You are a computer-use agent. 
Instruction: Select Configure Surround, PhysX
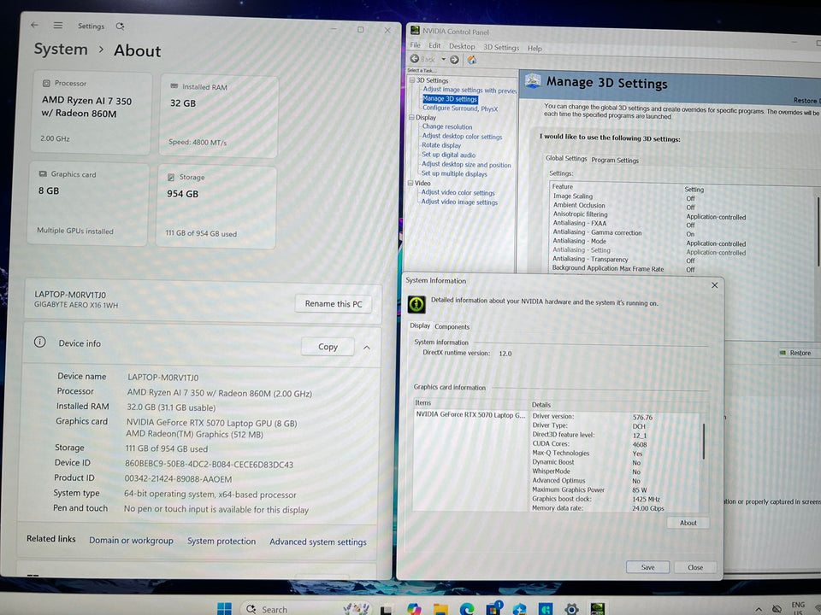point(460,108)
